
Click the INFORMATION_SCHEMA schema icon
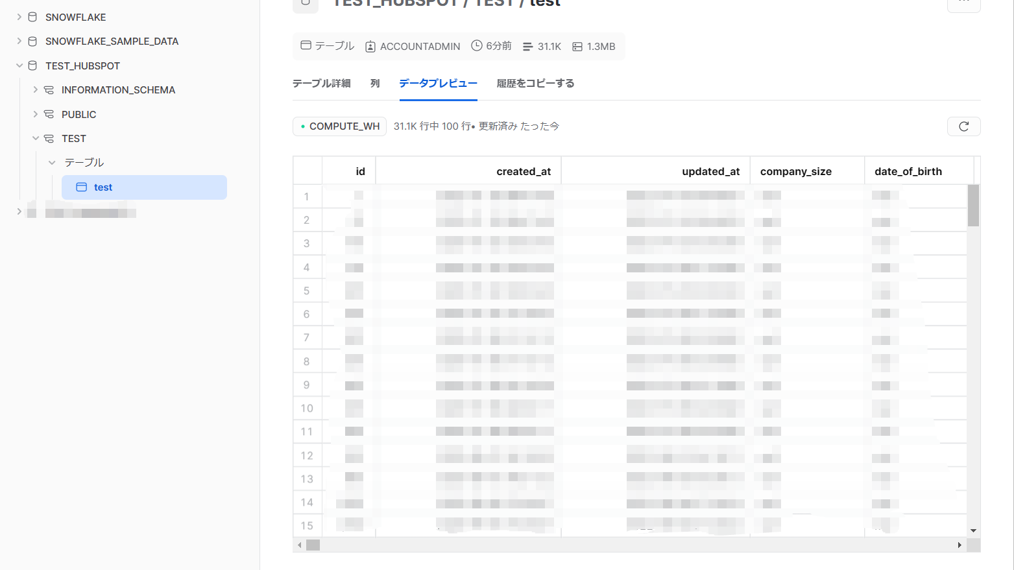49,90
